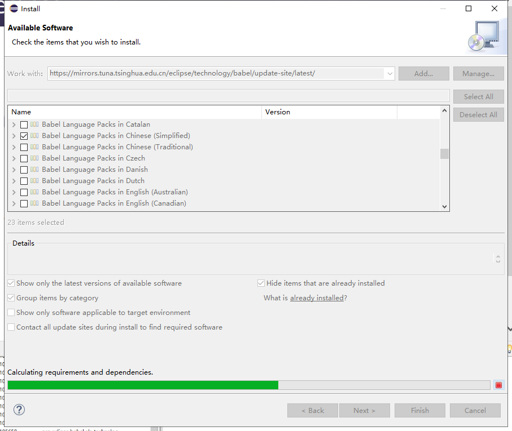
Task: Enable Show only software applicable to target environment
Action: (x=11, y=313)
